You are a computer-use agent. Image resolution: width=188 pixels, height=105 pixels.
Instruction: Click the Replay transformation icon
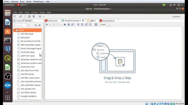[x=73, y=24]
